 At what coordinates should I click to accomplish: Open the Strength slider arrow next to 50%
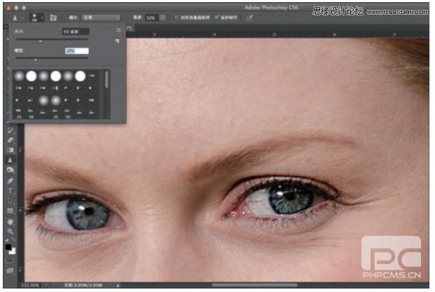point(163,18)
